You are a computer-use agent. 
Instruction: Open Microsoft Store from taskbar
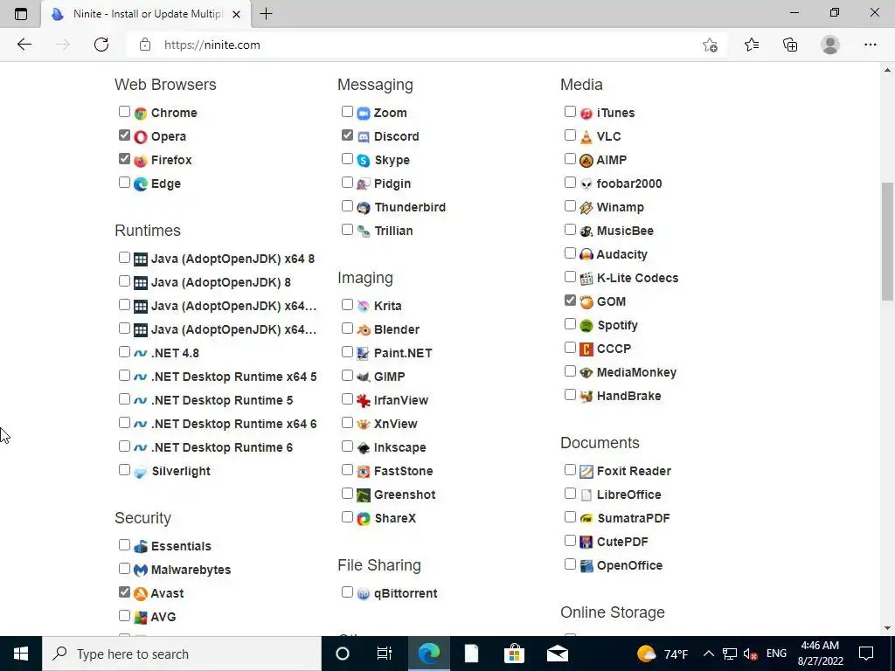point(514,654)
